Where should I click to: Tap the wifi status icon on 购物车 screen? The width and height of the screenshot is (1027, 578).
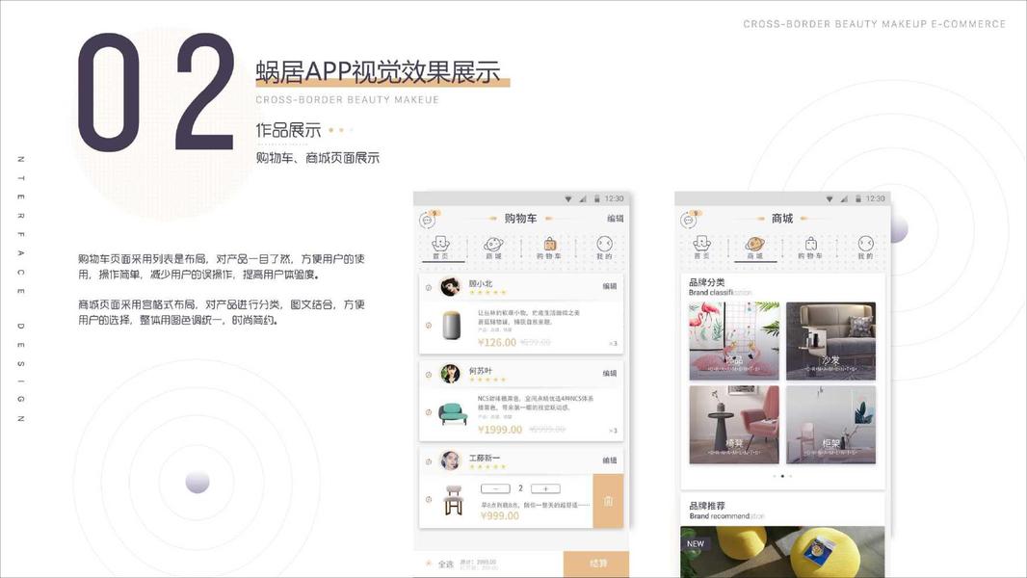567,198
